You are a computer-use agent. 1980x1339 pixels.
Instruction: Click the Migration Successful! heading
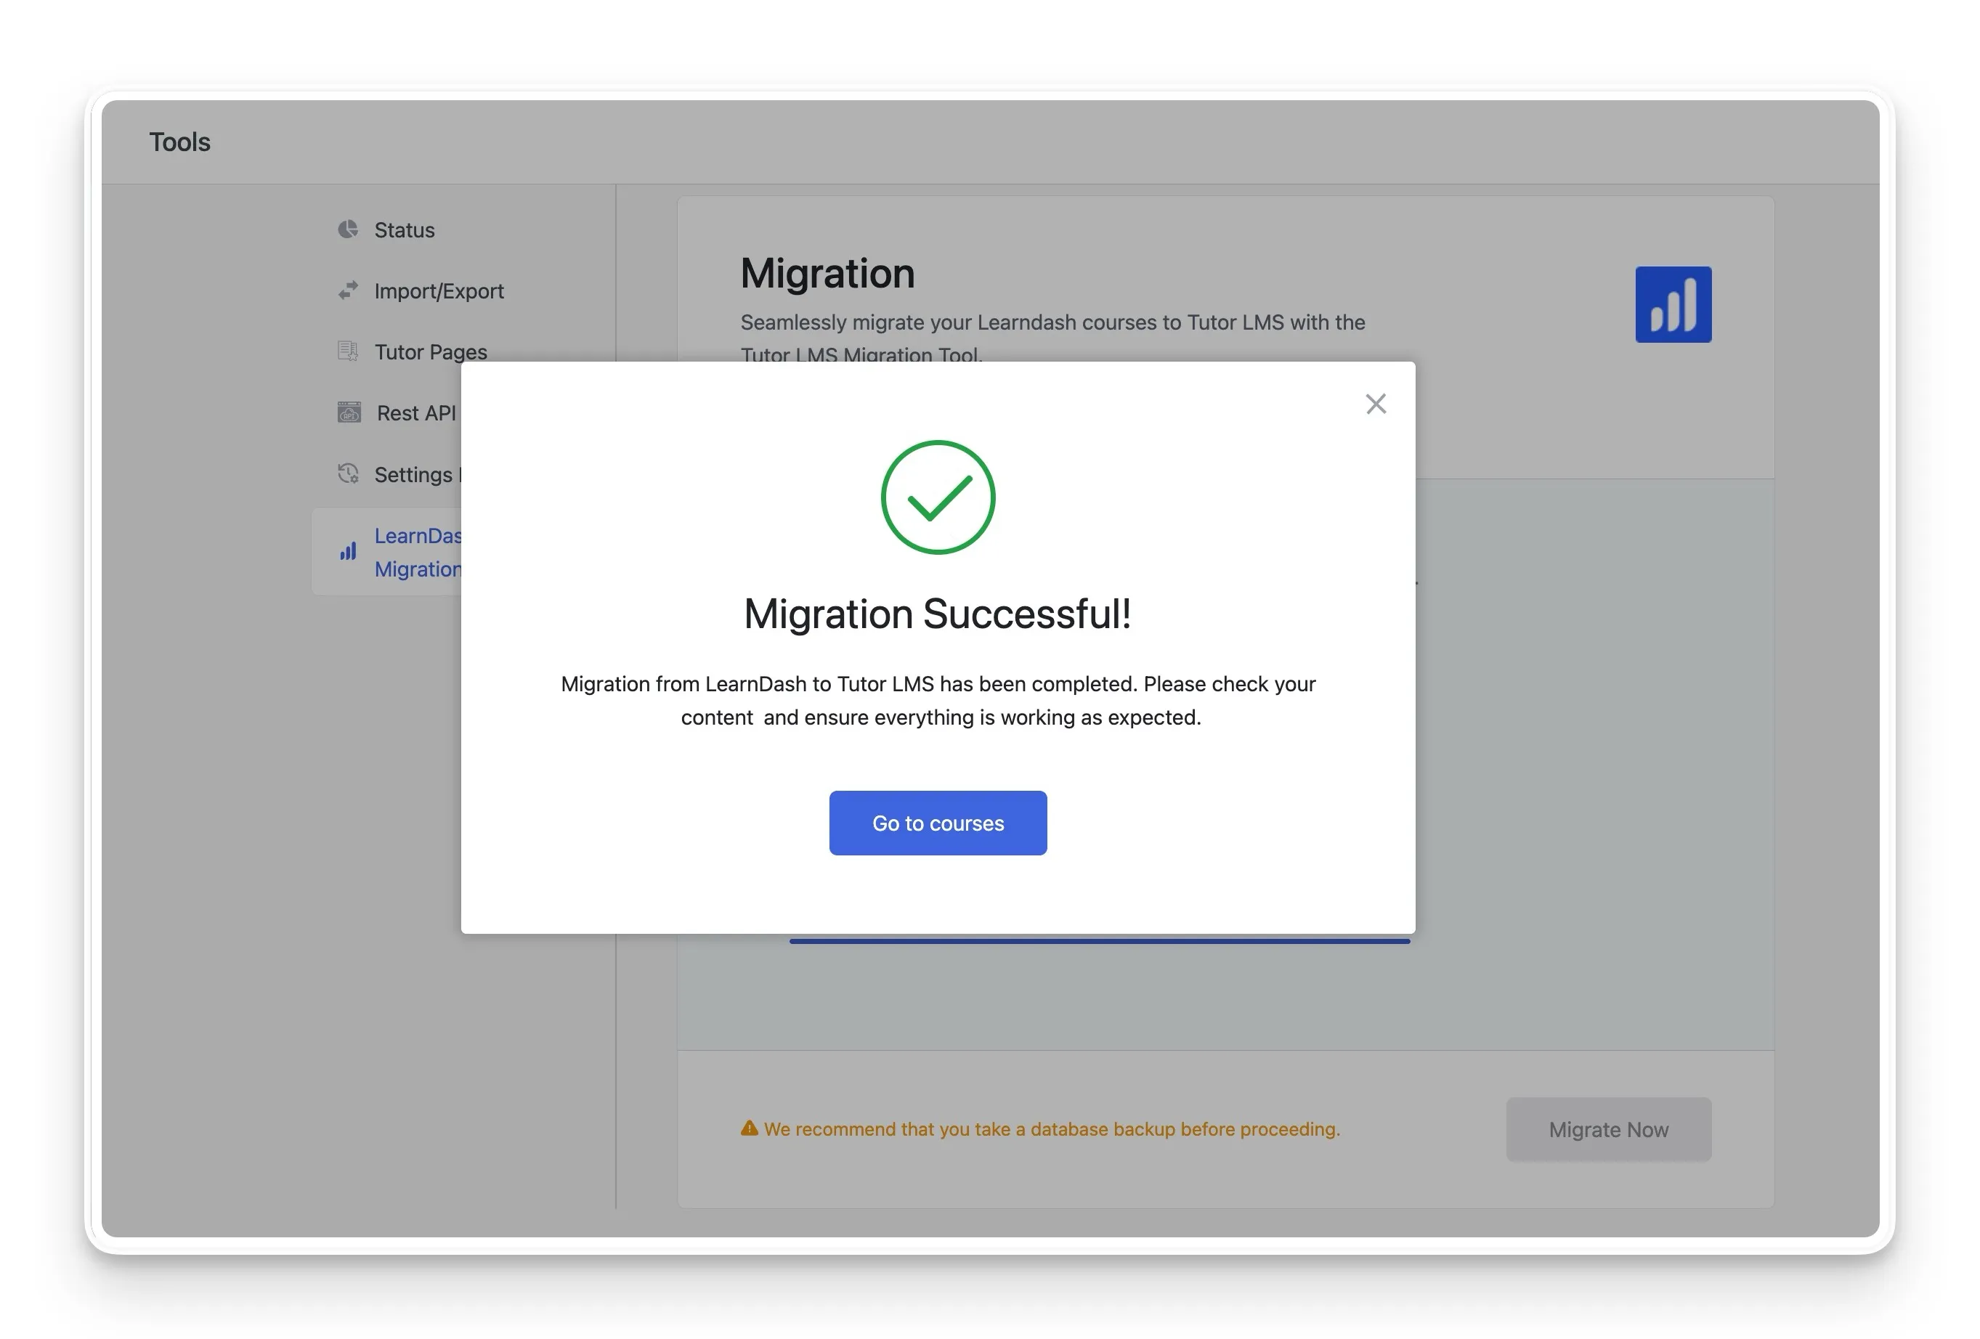(937, 614)
